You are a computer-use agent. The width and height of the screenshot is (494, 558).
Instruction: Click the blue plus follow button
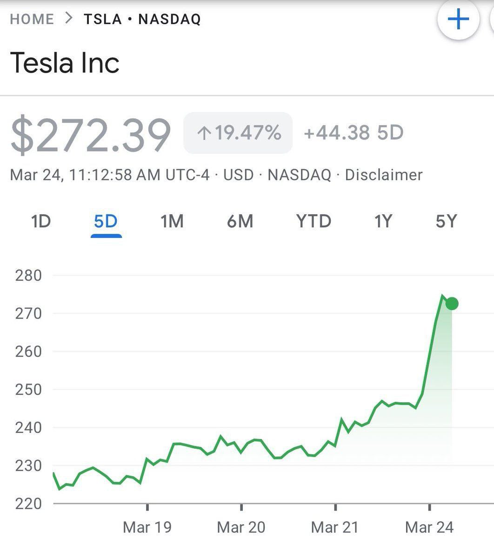click(458, 20)
